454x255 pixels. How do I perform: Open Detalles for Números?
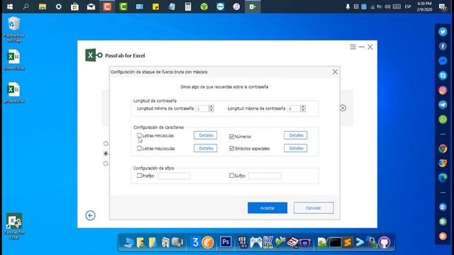click(x=296, y=135)
